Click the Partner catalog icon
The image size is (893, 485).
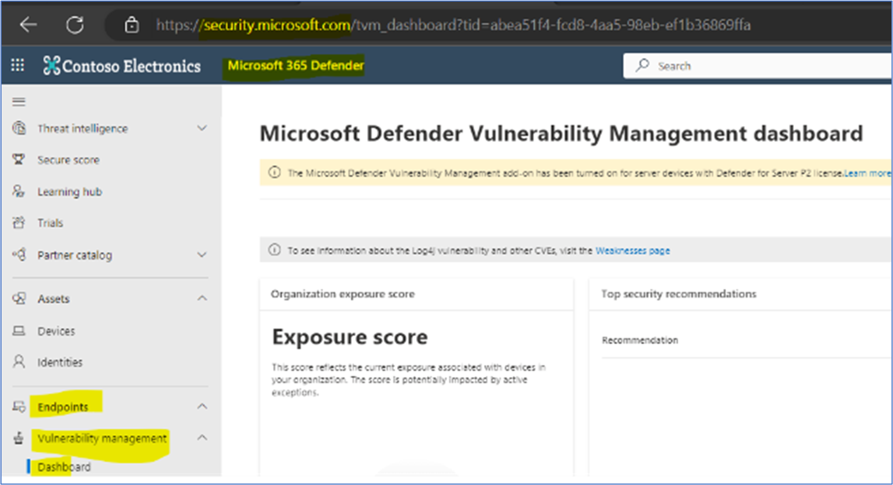click(19, 254)
